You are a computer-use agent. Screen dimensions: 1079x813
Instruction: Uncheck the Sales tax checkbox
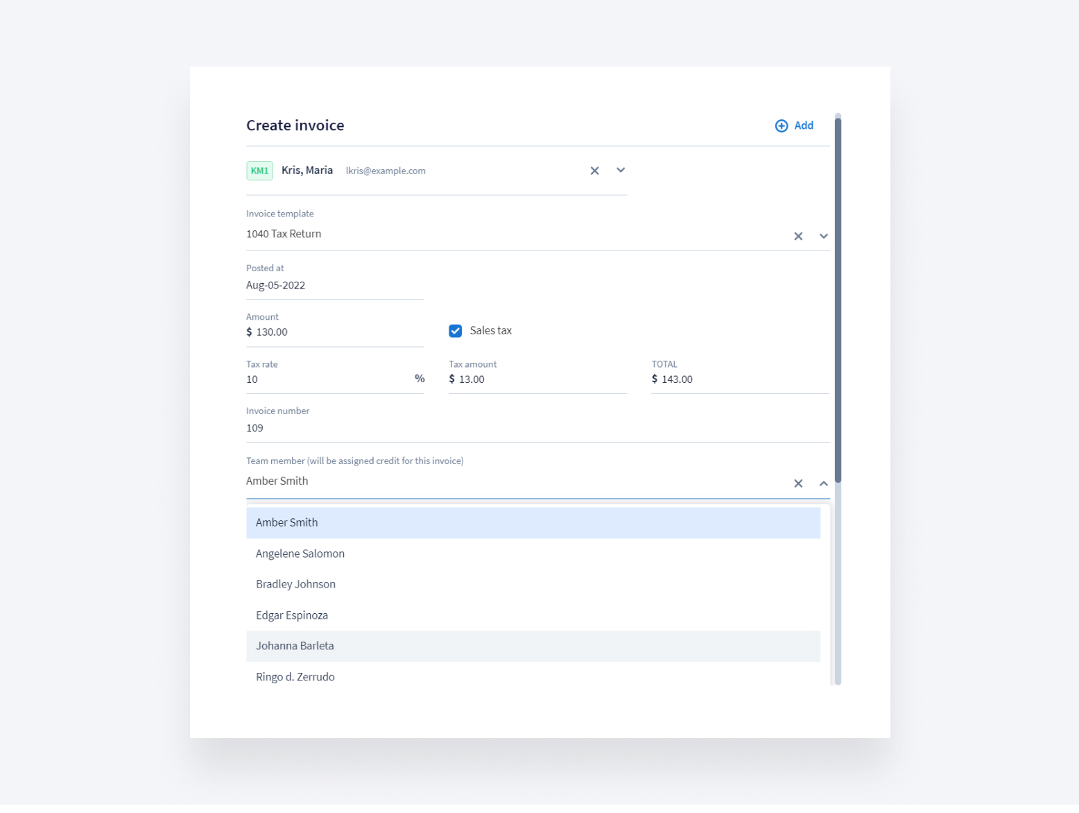456,331
